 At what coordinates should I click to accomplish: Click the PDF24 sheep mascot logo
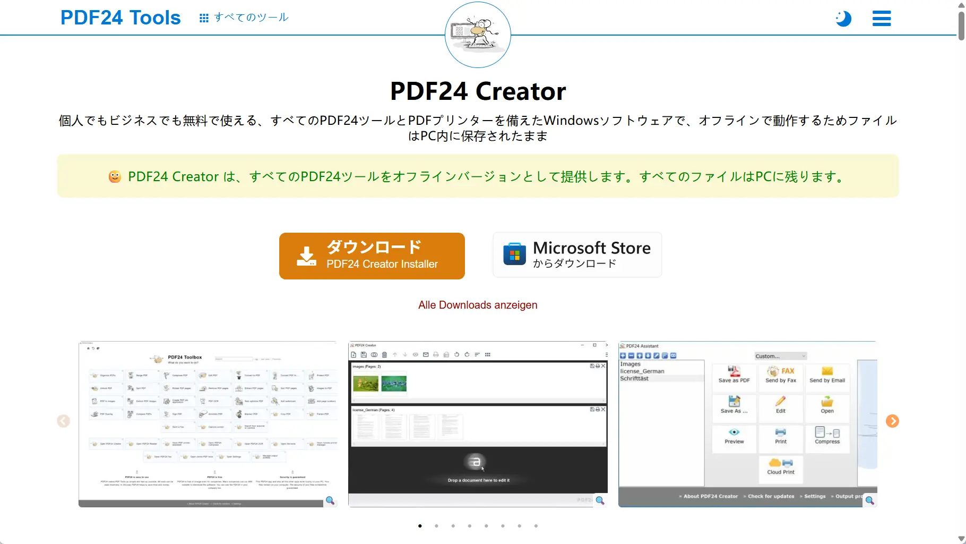point(478,35)
